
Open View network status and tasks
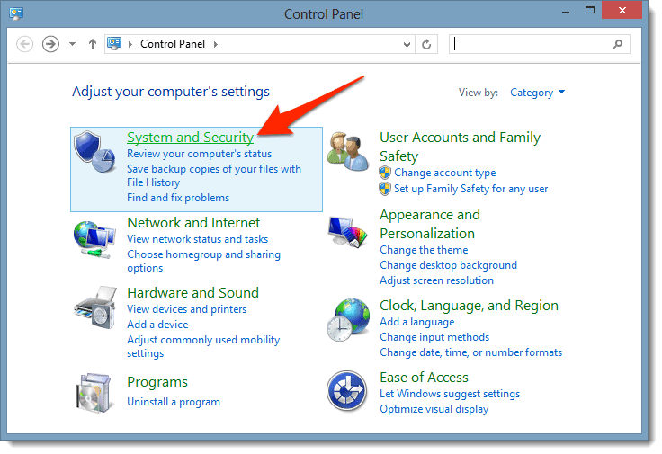click(x=198, y=239)
